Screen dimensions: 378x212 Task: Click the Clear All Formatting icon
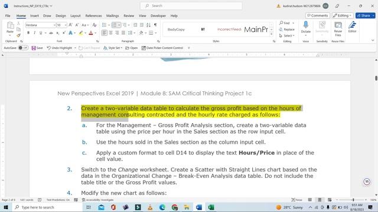(94, 25)
